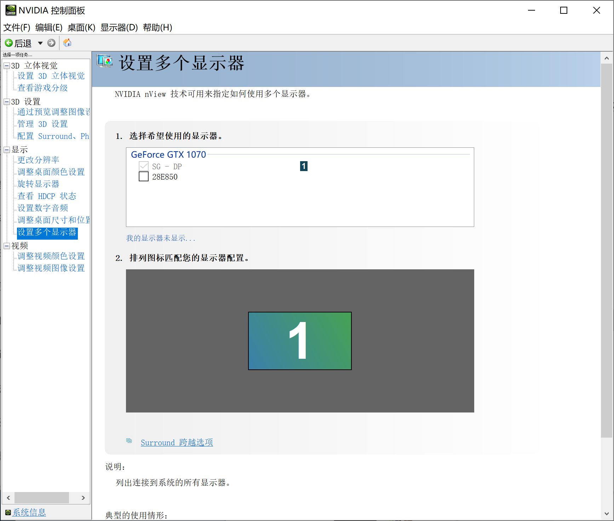Image resolution: width=614 pixels, height=521 pixels.
Task: Open 设置 3D 立体视觉 task
Action: click(51, 76)
